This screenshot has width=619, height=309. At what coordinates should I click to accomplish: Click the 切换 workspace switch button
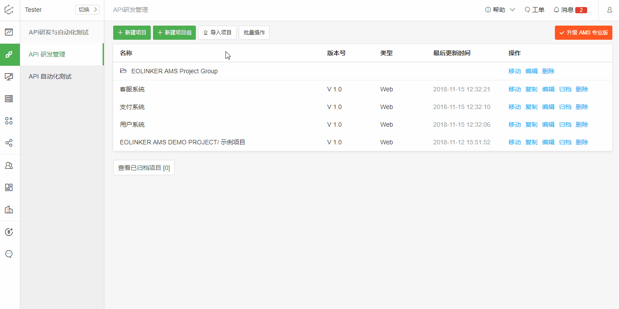(87, 10)
